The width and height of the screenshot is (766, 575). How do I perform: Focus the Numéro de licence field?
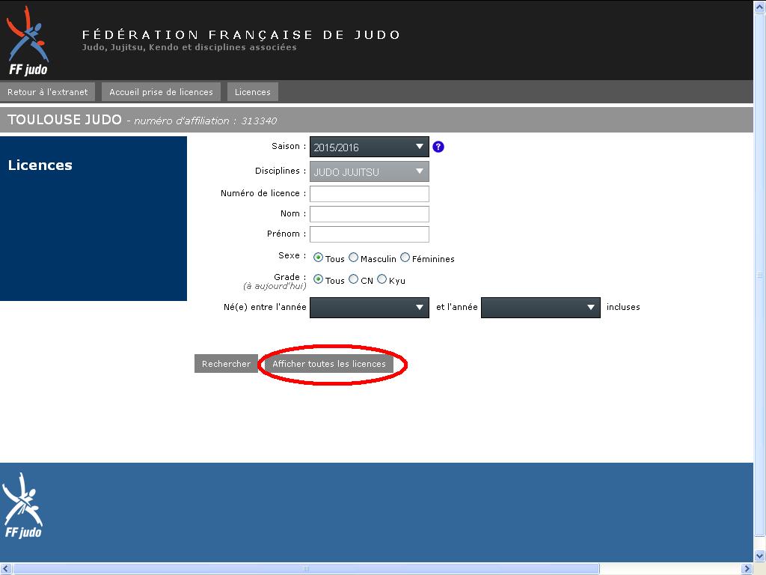click(369, 194)
